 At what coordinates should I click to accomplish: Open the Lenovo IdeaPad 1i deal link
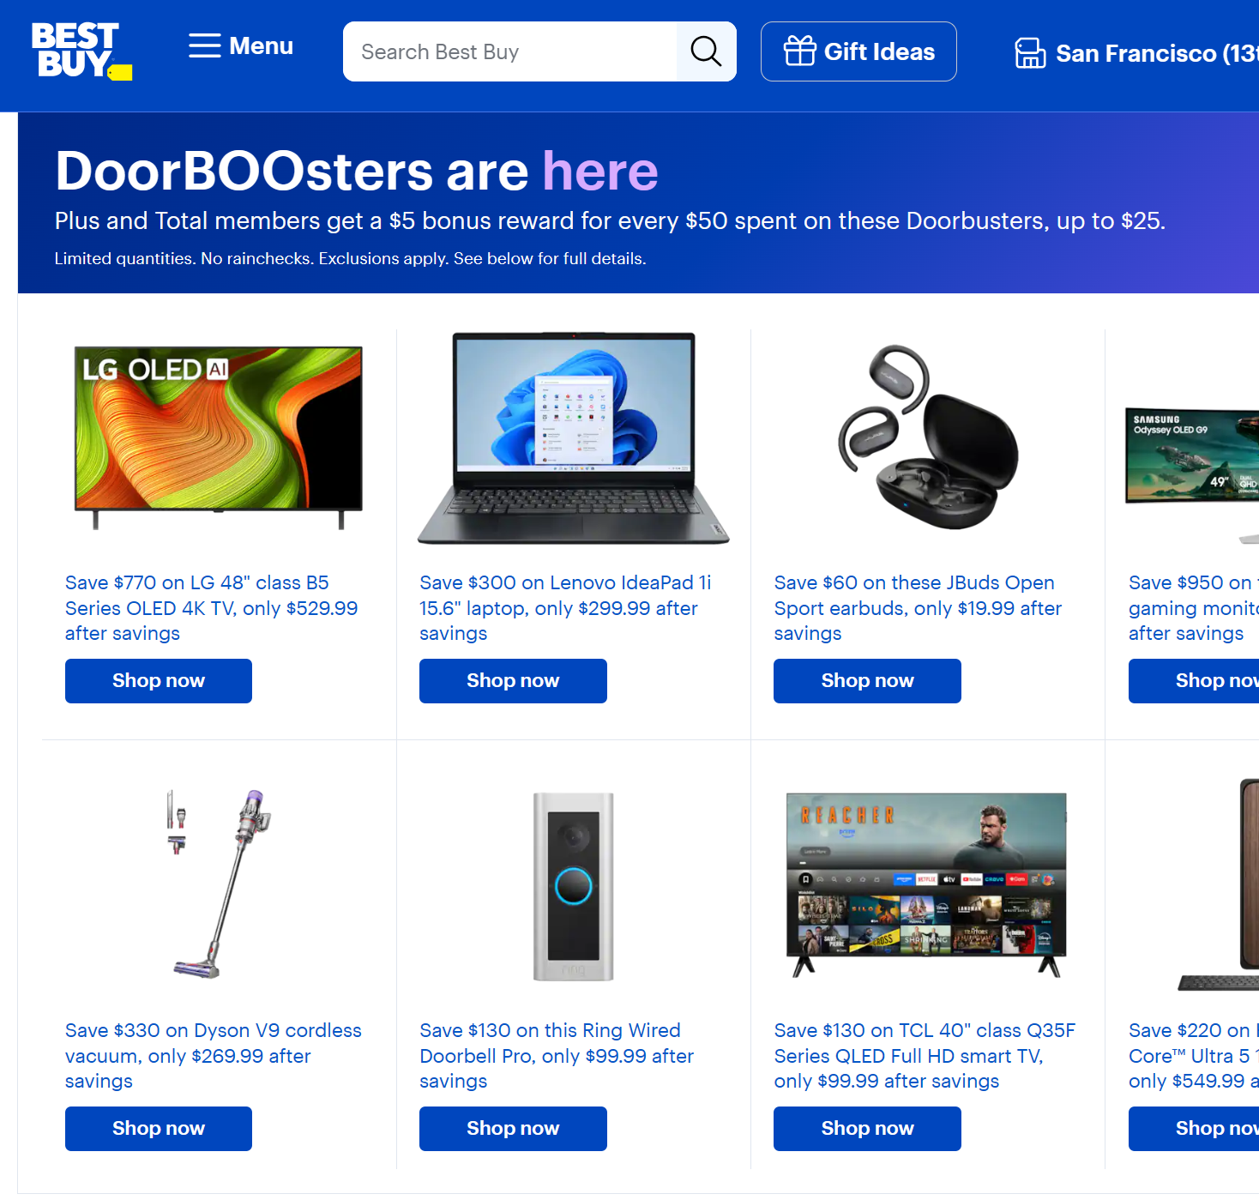(x=565, y=608)
